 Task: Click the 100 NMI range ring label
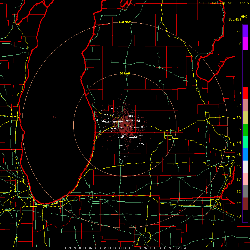[125, 22]
